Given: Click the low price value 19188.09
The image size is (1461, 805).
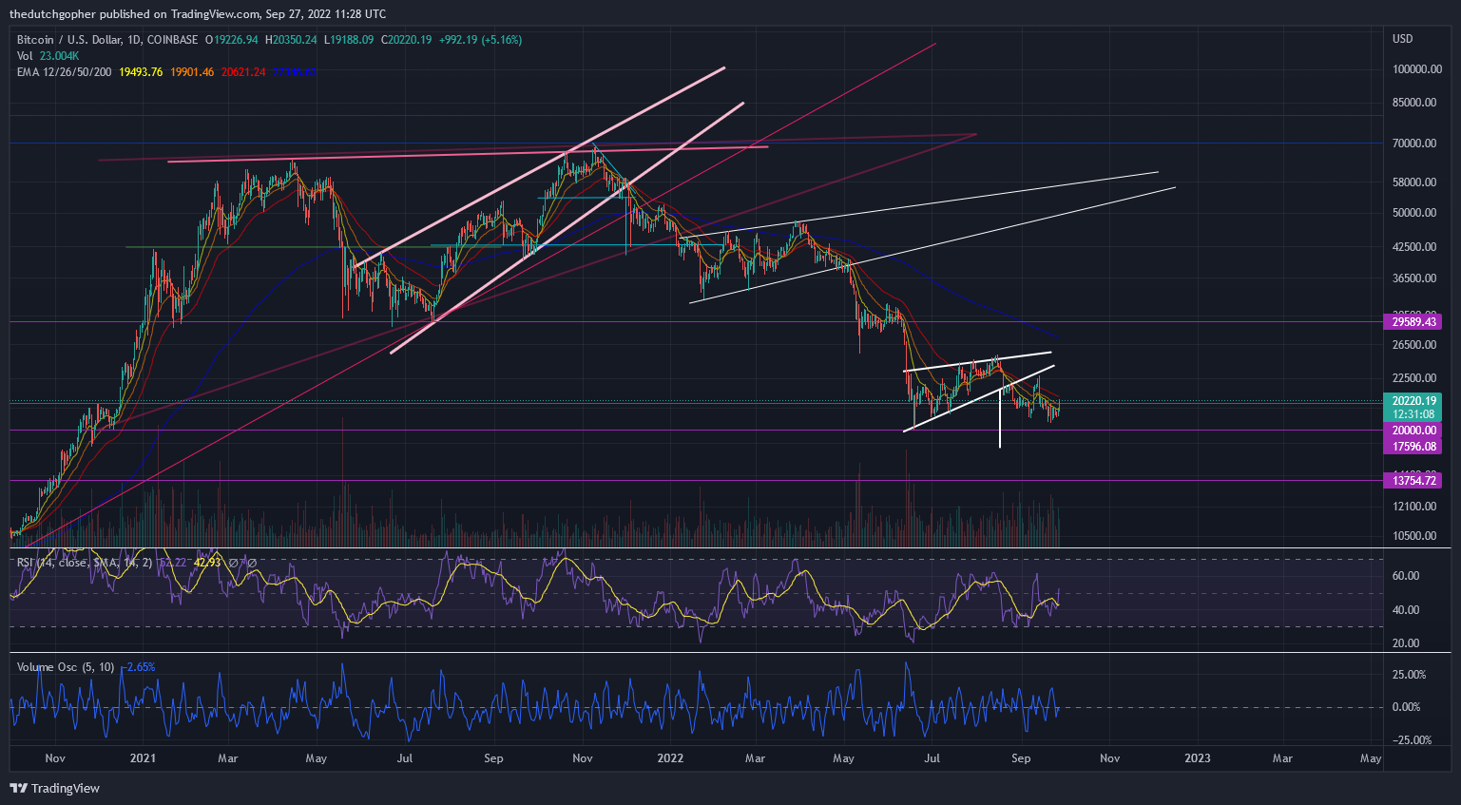Looking at the screenshot, I should point(352,40).
